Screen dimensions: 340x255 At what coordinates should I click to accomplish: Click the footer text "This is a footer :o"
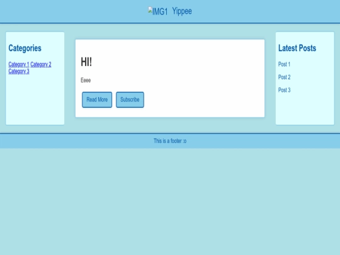pos(170,141)
